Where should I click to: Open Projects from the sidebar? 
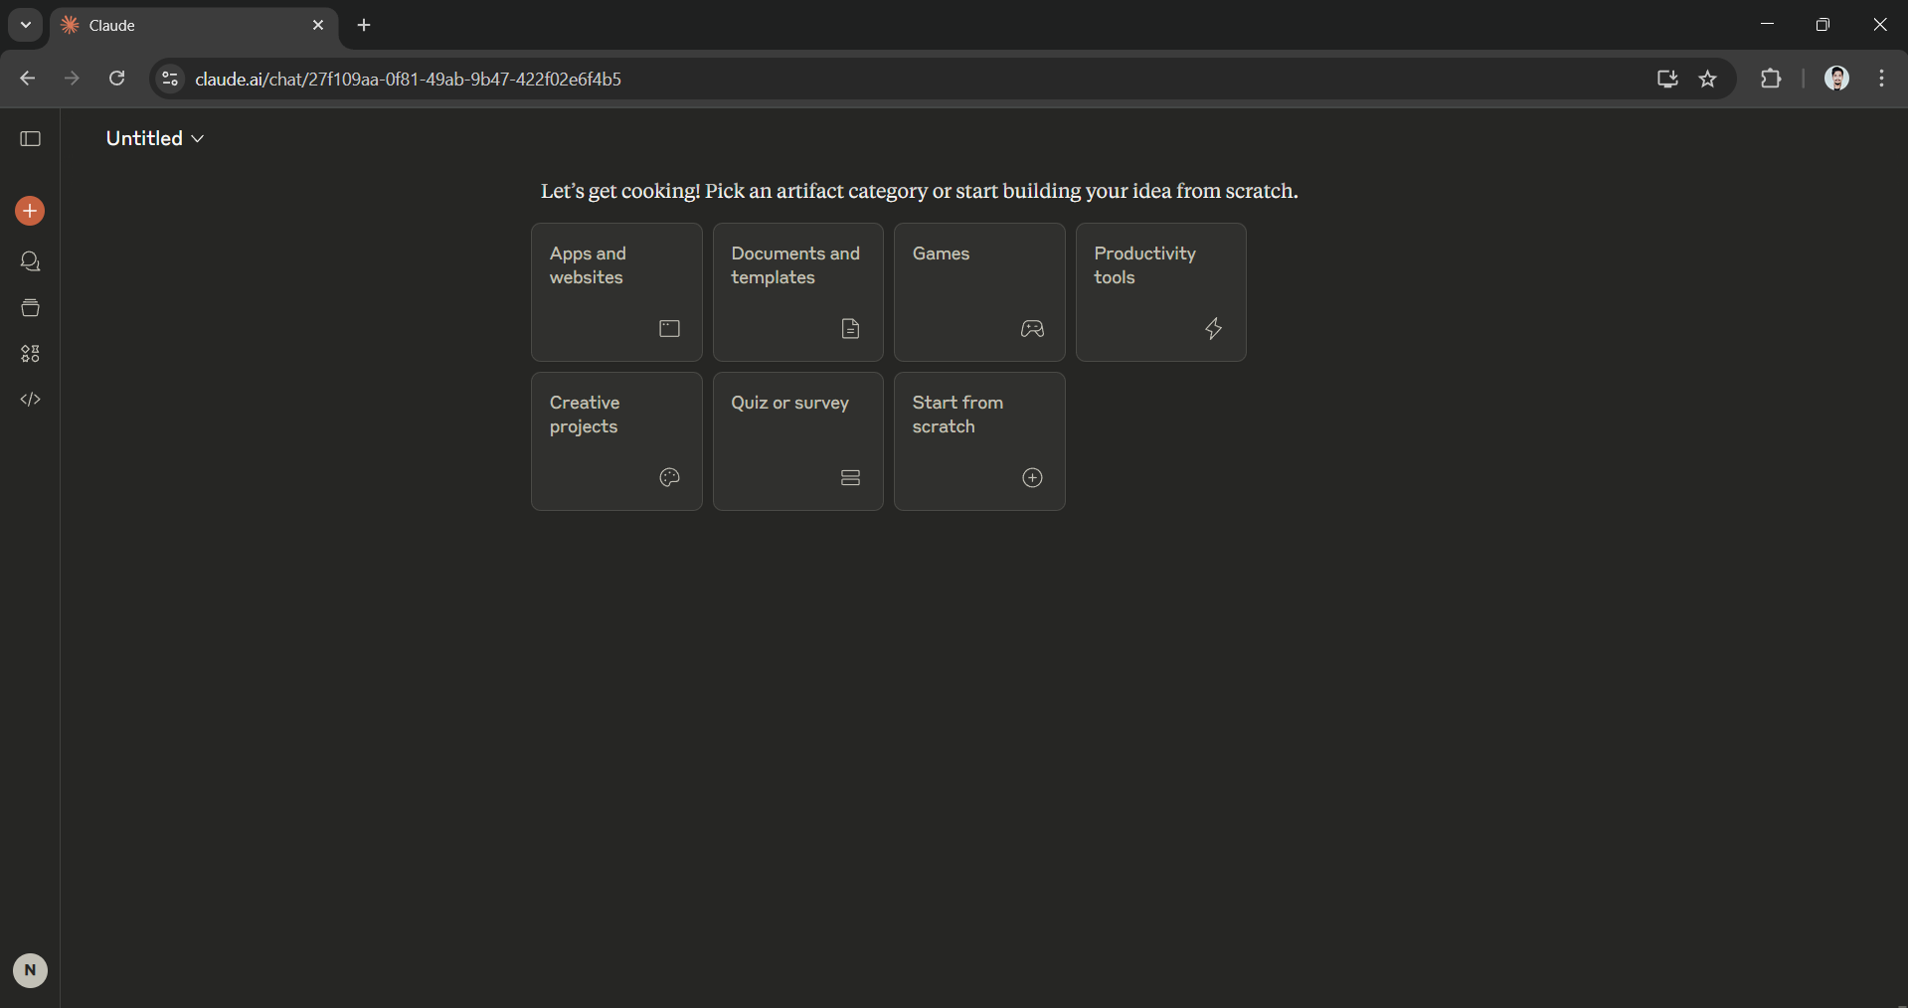(31, 308)
